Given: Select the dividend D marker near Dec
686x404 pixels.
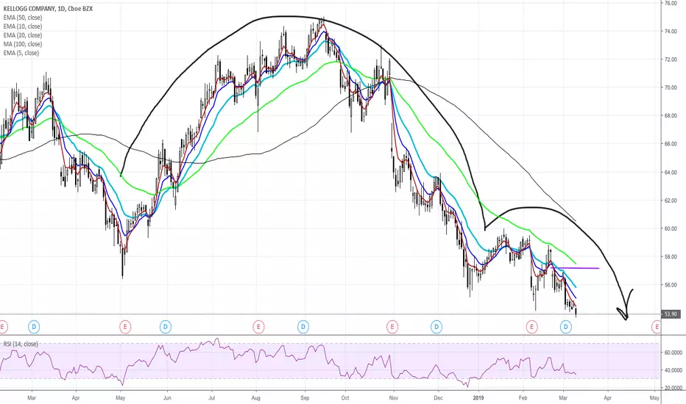Looking at the screenshot, I should click(436, 326).
